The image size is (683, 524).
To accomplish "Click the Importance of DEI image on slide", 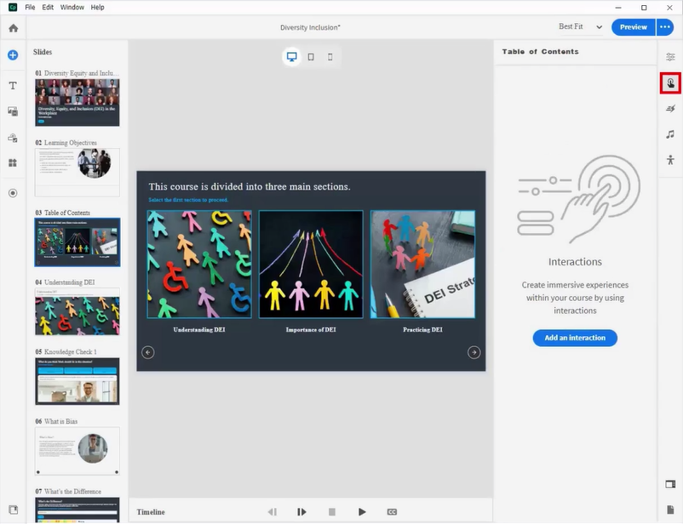I will pos(311,265).
